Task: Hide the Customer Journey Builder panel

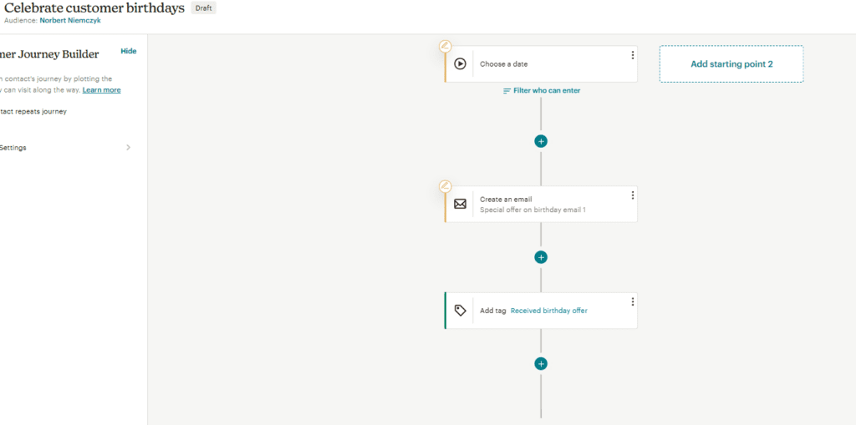Action: 128,51
